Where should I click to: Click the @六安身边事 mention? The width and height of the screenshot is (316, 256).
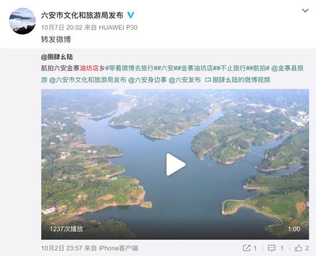pyautogui.click(x=147, y=80)
